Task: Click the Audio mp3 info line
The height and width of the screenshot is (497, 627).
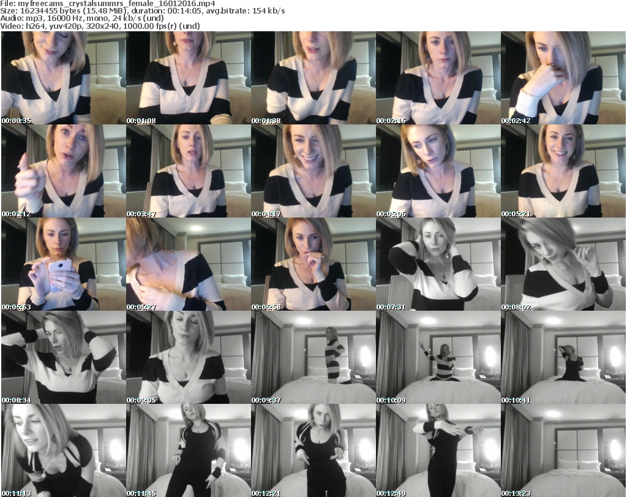Action: click(82, 18)
